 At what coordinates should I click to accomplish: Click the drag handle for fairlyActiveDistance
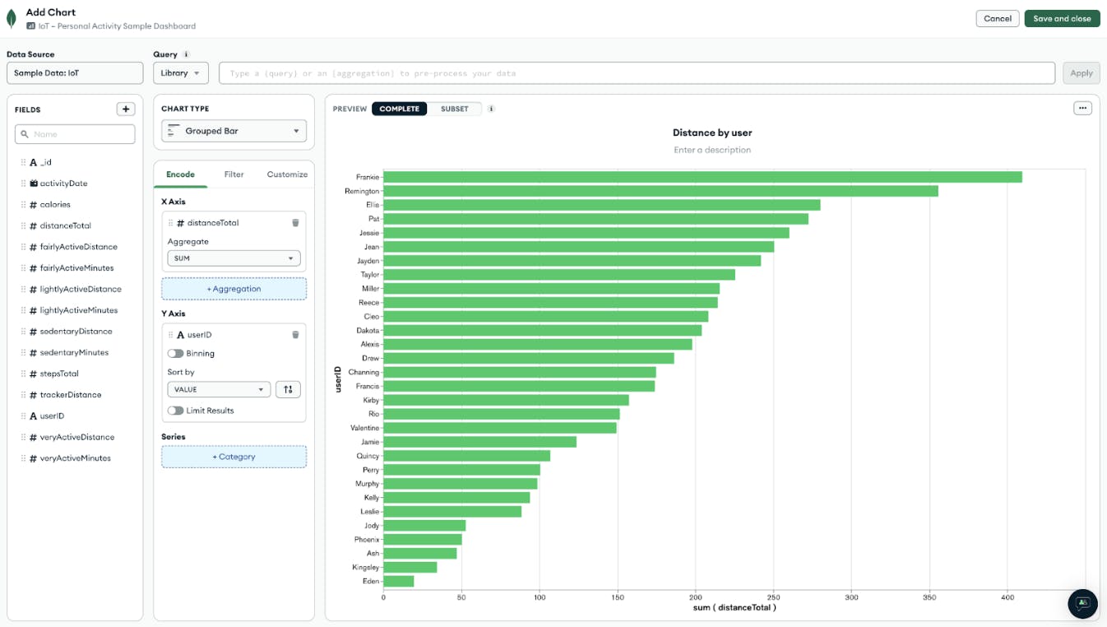[23, 247]
